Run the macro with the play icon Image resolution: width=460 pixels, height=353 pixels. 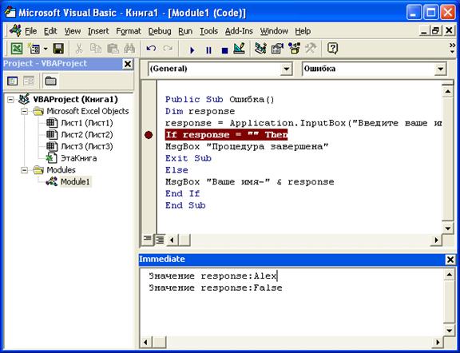pos(192,50)
